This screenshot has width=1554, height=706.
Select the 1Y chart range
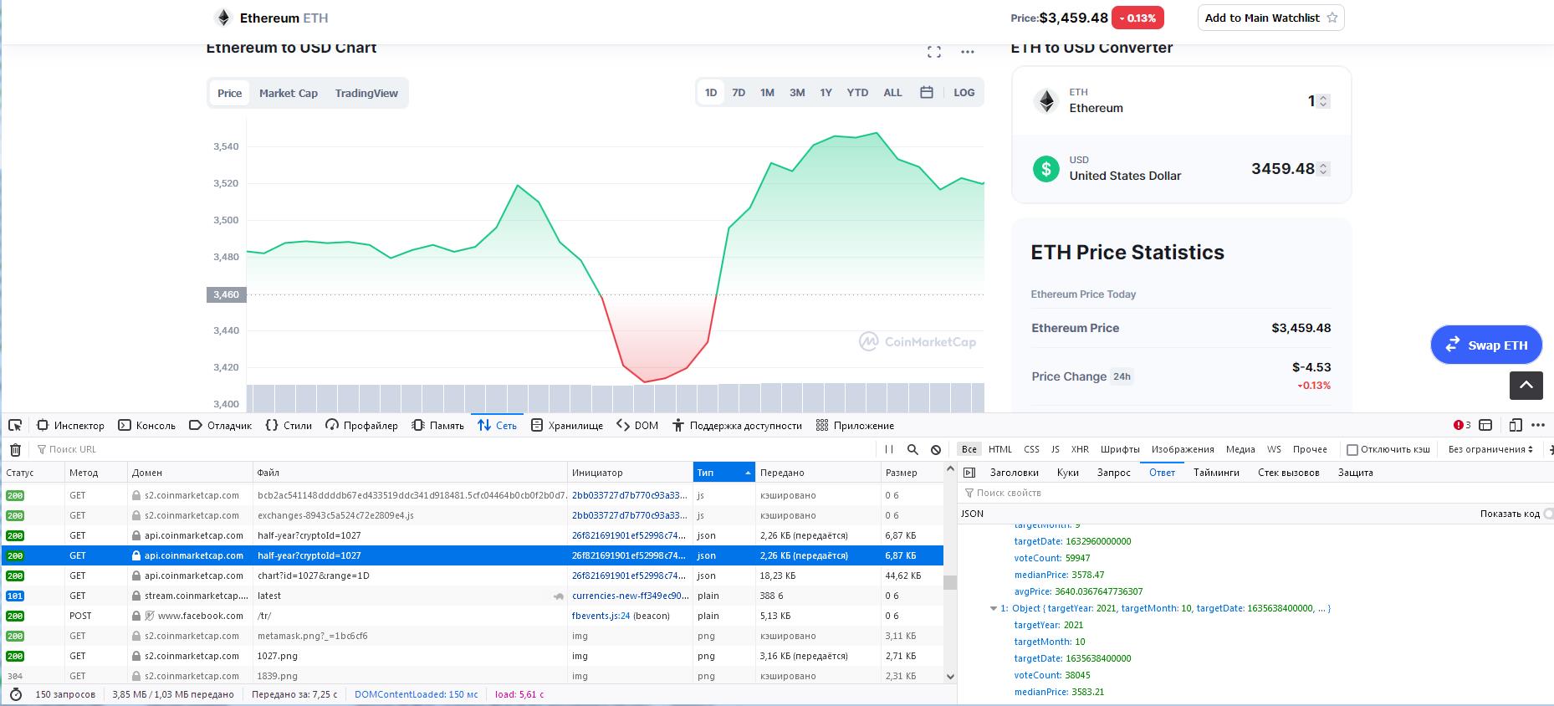(x=826, y=93)
